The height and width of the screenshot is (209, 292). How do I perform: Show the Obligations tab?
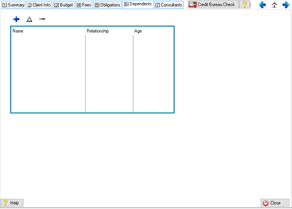coord(108,5)
